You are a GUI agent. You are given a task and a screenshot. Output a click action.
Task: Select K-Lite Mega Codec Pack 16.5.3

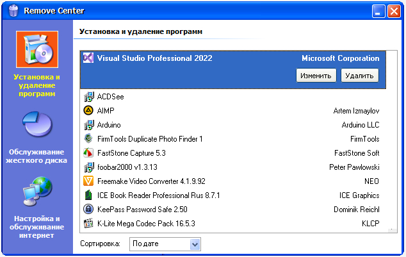232,223
